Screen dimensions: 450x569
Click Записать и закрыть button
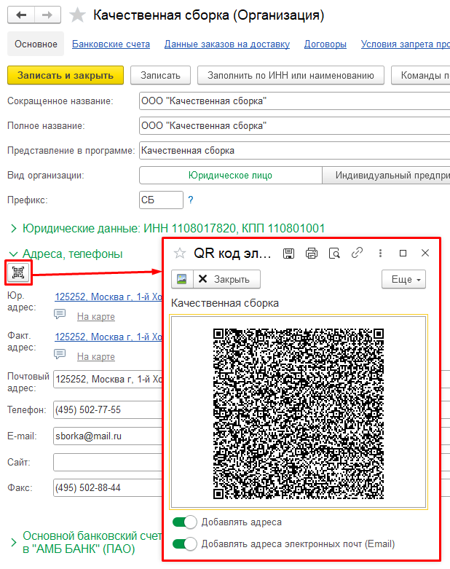point(66,75)
